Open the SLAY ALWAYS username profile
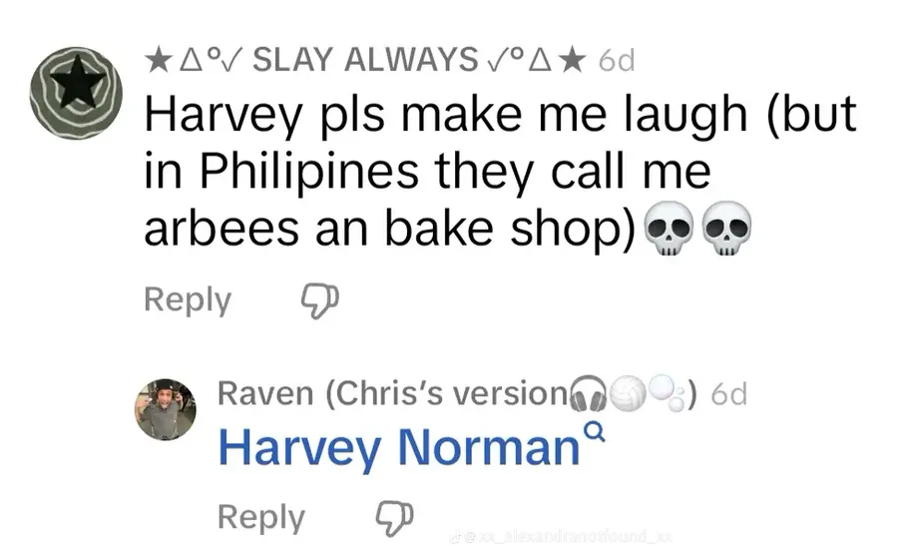Screen dimensions: 898x556 365,60
